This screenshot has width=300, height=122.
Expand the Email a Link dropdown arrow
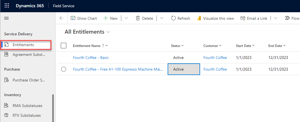point(276,18)
